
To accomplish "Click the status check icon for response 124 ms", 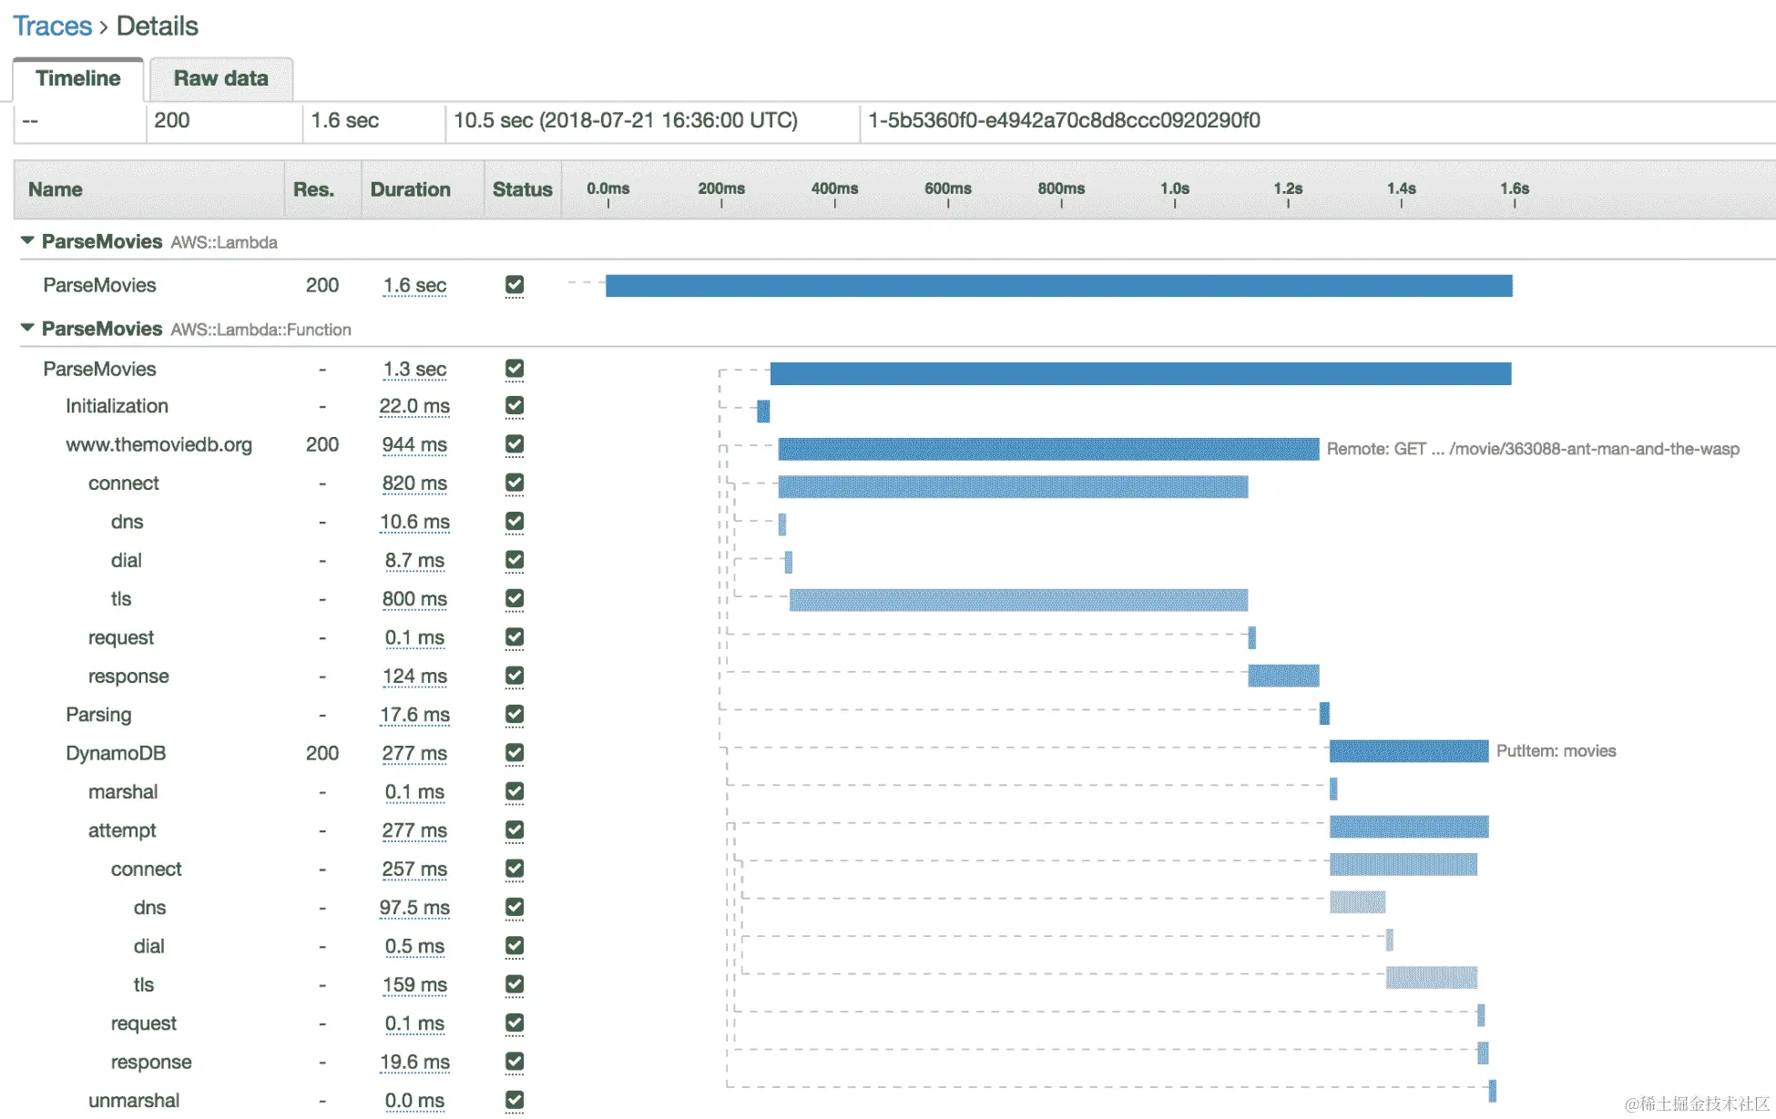I will pos(515,676).
